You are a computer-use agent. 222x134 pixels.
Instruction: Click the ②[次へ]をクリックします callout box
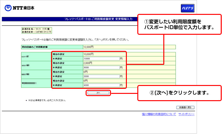(179, 93)
